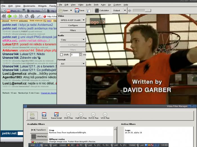Click the Shift milliseconds input field
Image resolution: width=197 pixels, height=147 pixels.
coord(75,55)
